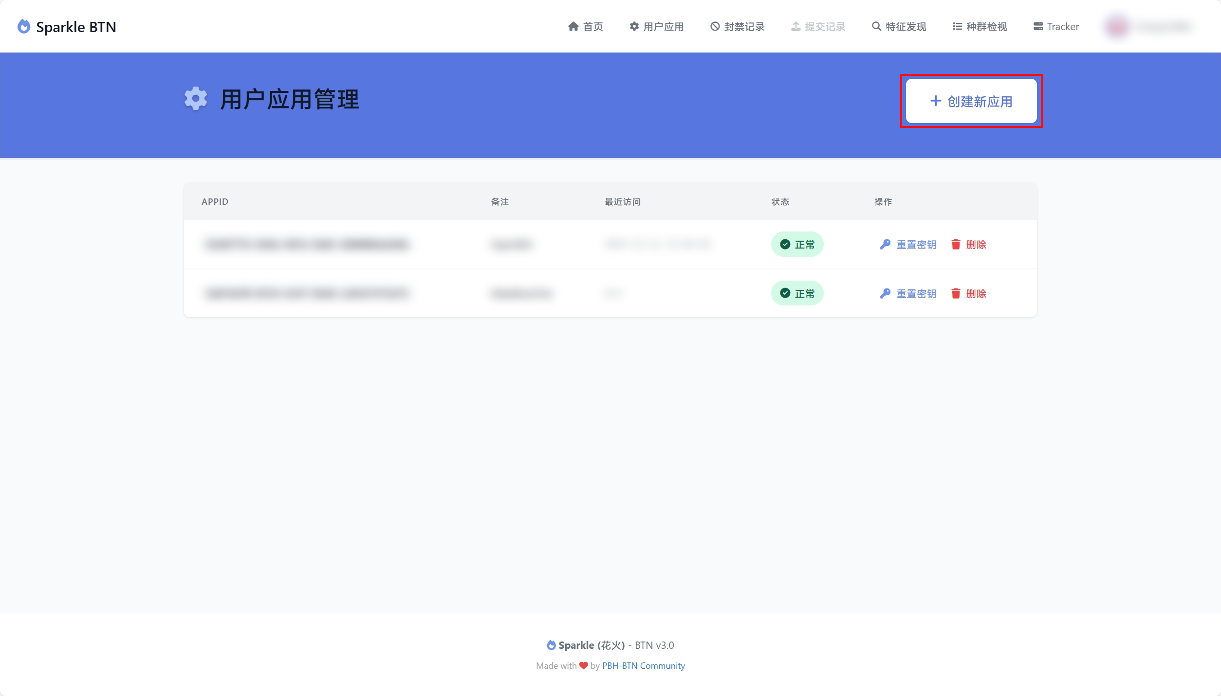
Task: Click the 正常 status badge on first application
Action: (797, 245)
